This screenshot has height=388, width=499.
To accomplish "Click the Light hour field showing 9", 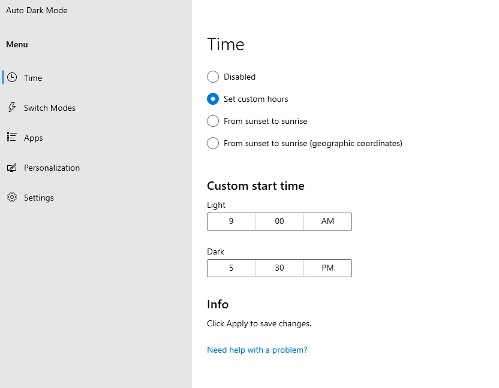I will click(231, 221).
